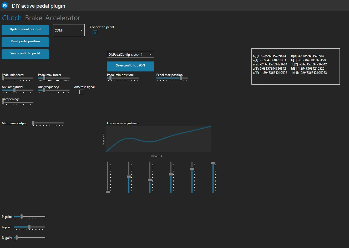Click the b[0]: 40.1052631578947 coefficient text

coord(308,56)
